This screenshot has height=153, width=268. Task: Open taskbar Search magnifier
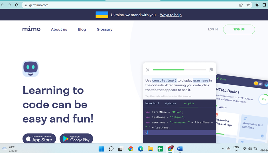(x=111, y=149)
